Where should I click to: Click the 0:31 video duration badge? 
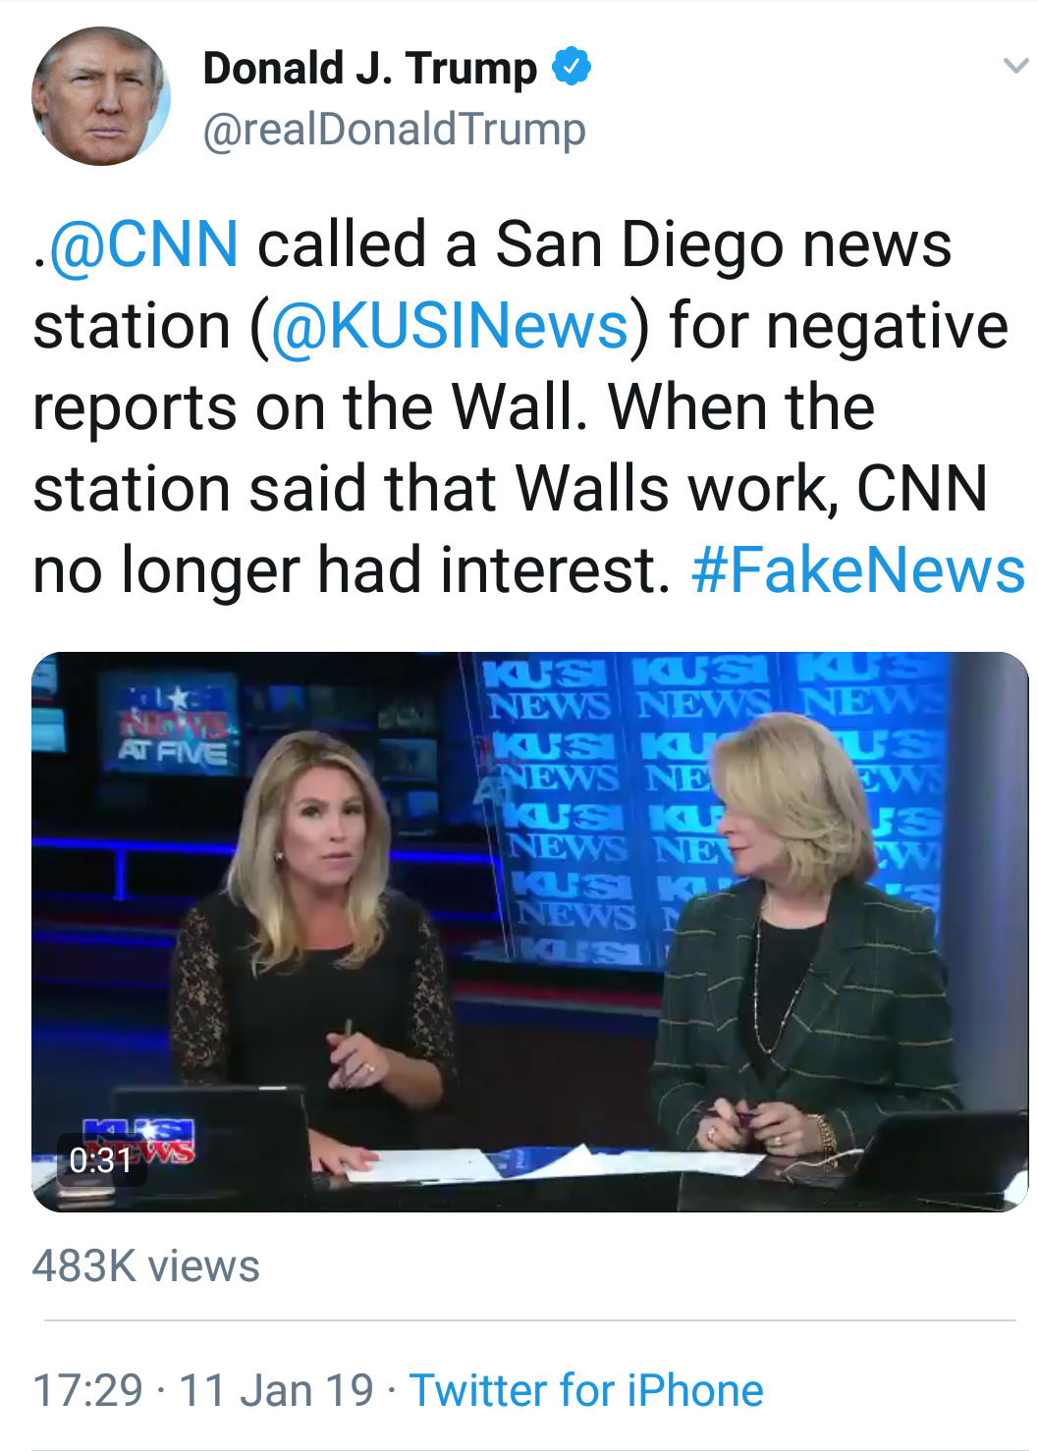[101, 1160]
